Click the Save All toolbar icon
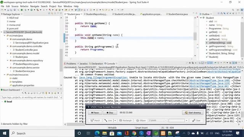This screenshot has height=137, width=244. click(x=11, y=10)
